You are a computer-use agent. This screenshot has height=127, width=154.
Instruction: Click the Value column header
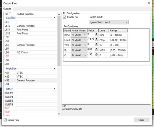point(93,31)
